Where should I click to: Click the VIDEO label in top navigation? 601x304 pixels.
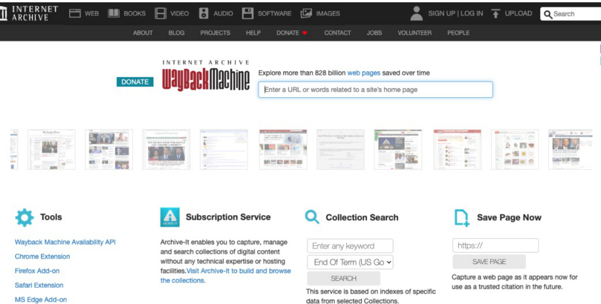(180, 14)
